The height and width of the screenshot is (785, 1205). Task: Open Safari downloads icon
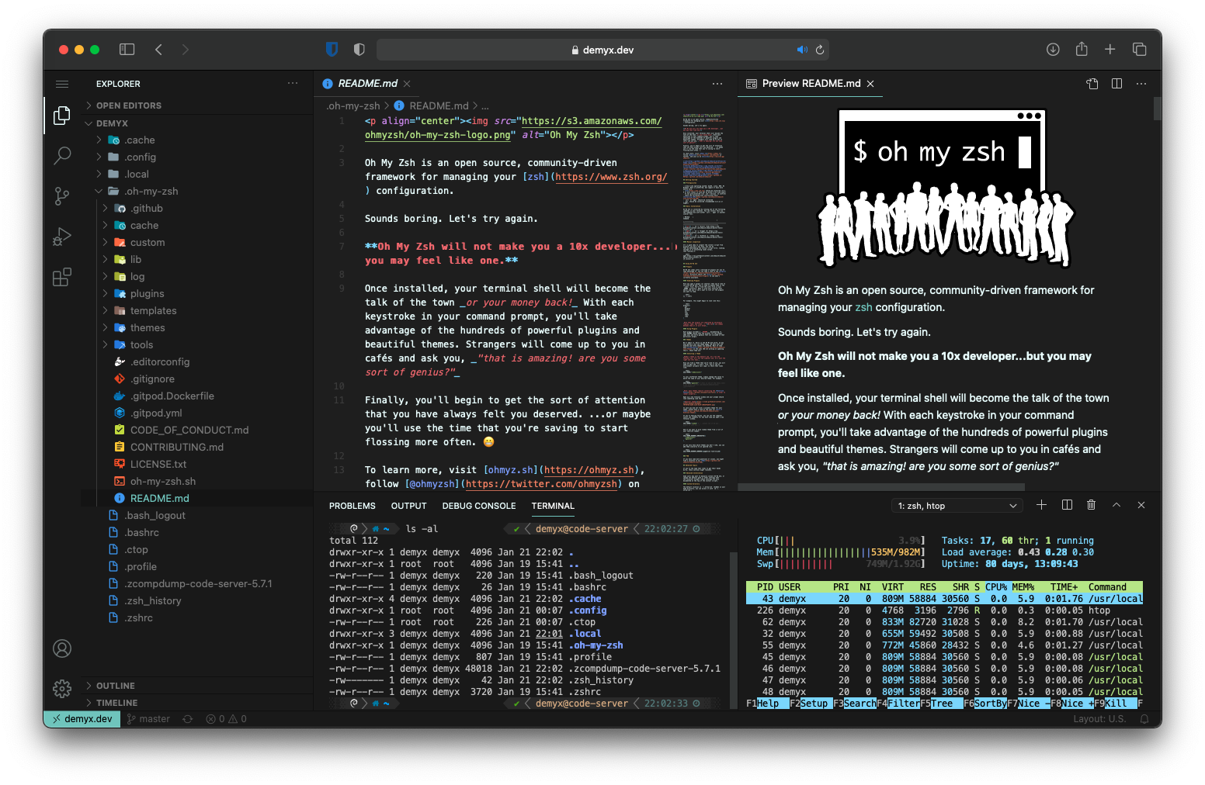pos(1053,50)
